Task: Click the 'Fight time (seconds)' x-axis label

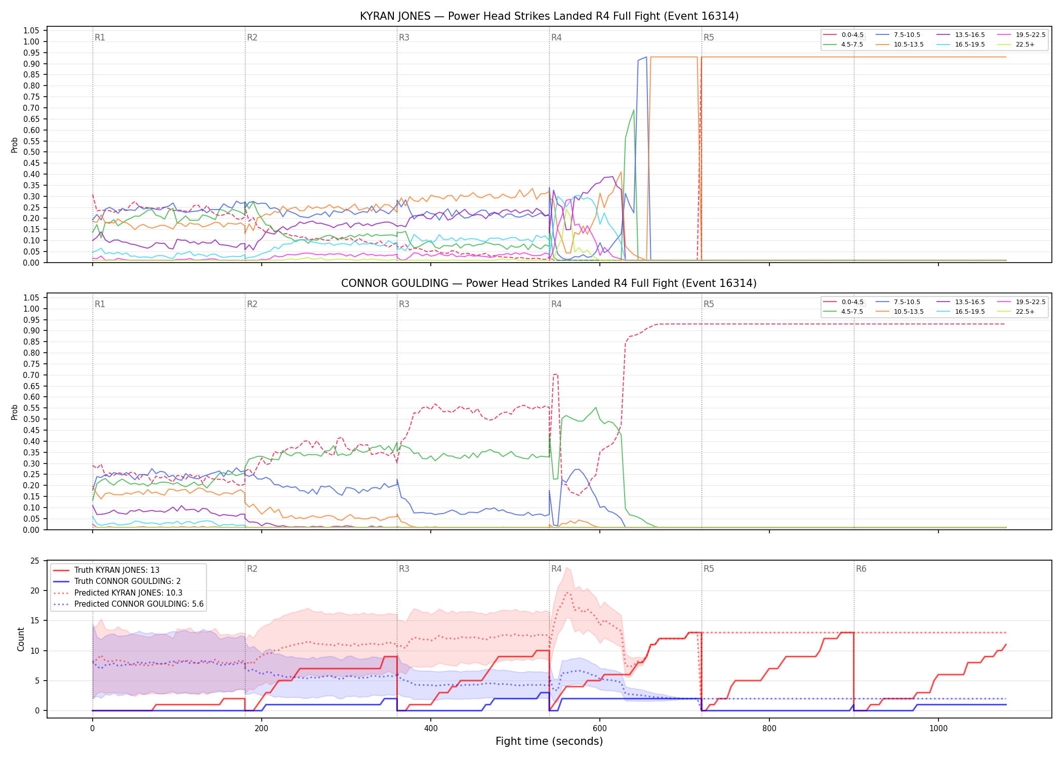Action: (549, 741)
